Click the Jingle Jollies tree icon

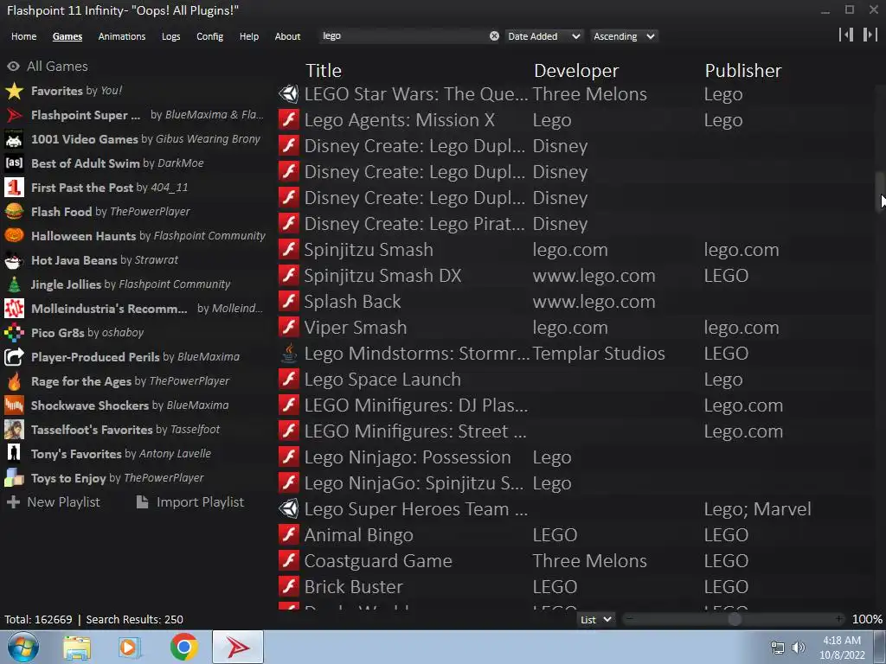[x=14, y=284]
